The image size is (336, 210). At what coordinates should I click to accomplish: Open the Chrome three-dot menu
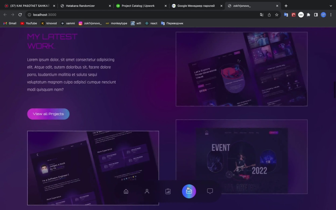pos(331,15)
